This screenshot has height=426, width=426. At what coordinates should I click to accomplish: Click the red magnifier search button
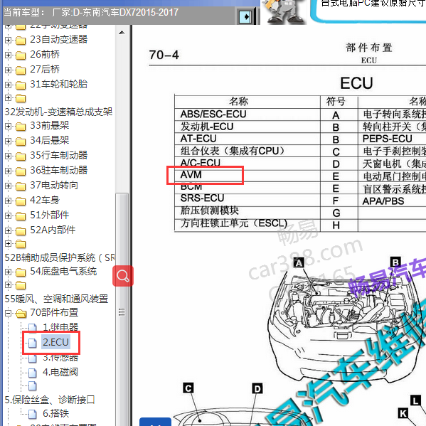123,276
